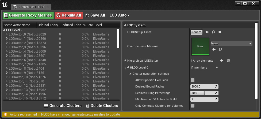The image size is (261, 119).
Task: Clear HLODSetup Asset with the X icon
Action: (220, 32)
